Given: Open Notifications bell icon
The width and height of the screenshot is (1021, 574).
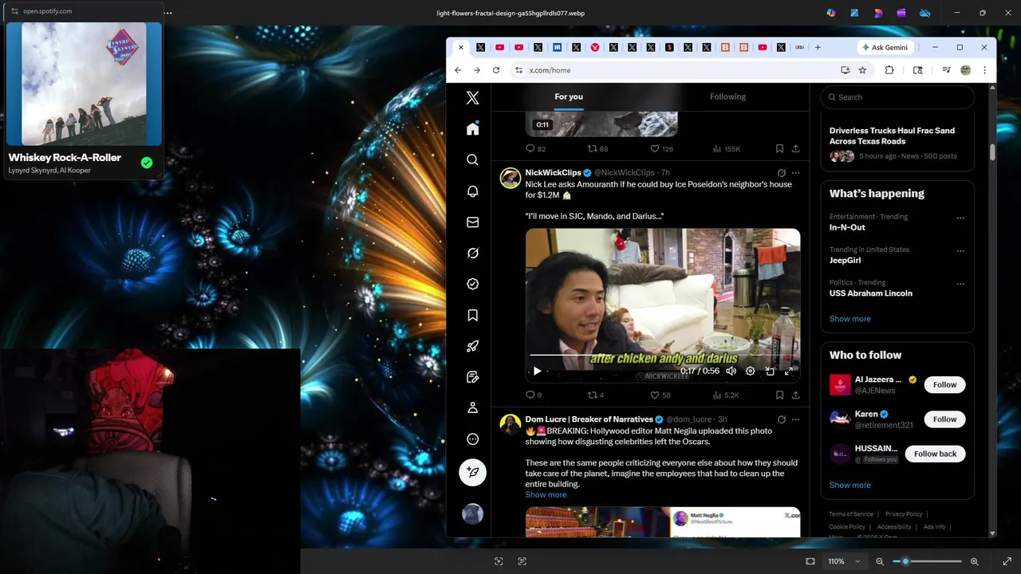Looking at the screenshot, I should 473,191.
